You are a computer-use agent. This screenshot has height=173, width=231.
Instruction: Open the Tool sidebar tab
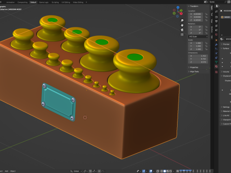[212, 14]
